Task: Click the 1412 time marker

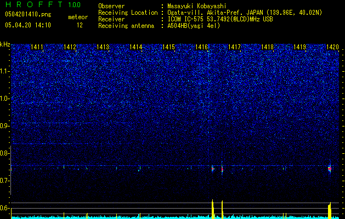Action: tap(70, 47)
